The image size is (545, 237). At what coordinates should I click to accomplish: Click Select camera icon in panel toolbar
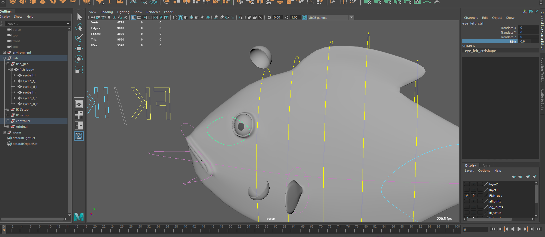(x=92, y=17)
